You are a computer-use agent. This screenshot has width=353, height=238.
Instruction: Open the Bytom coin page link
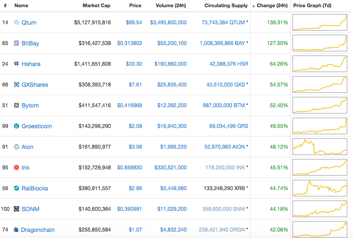coord(30,105)
